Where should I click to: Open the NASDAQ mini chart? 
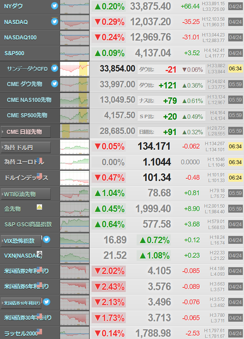[x=74, y=22]
